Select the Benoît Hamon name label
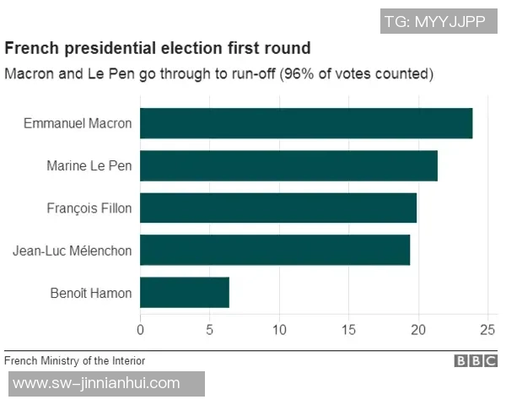This screenshot has height=405, width=506. point(91,293)
